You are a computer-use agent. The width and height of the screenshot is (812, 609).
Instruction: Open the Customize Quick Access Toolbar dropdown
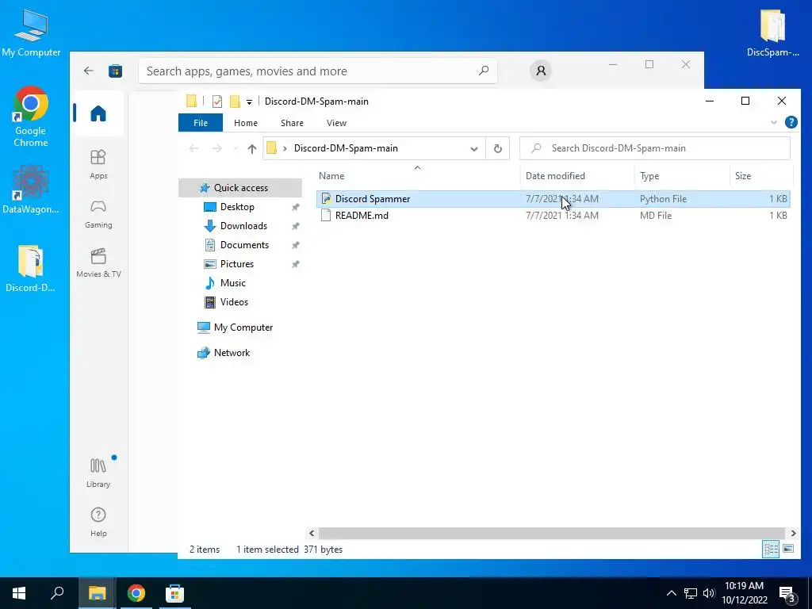click(x=249, y=102)
